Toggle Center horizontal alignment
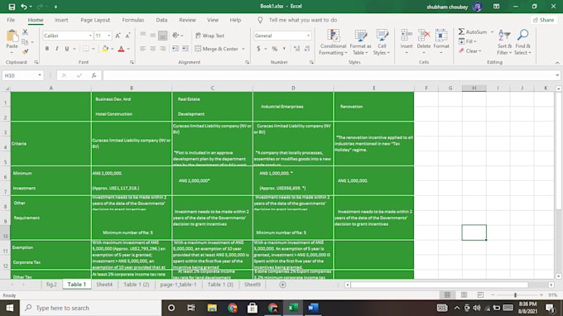This screenshot has height=316, width=563. click(153, 49)
